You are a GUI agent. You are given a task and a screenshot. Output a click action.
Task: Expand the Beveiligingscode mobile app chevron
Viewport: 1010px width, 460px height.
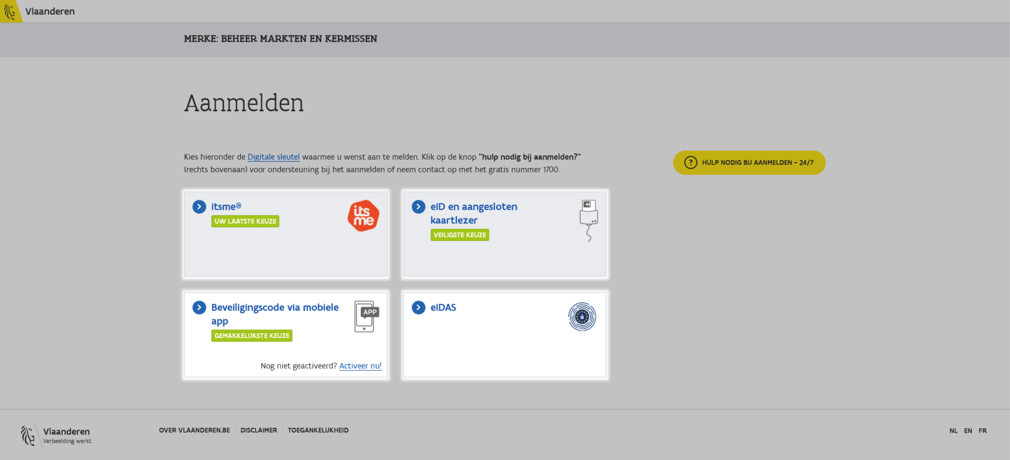tap(199, 308)
